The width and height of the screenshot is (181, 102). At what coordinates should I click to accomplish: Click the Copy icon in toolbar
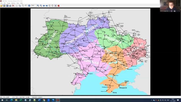(20, 6)
